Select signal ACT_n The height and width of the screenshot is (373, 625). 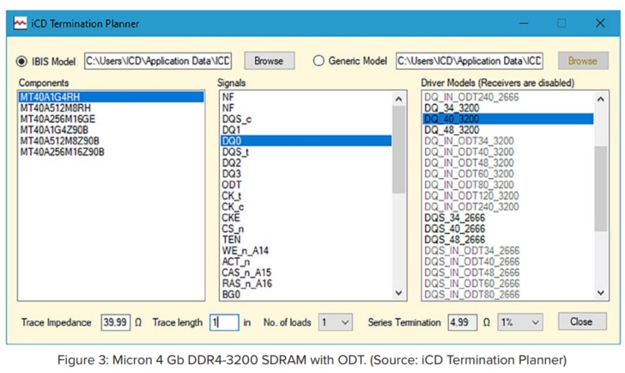click(306, 261)
